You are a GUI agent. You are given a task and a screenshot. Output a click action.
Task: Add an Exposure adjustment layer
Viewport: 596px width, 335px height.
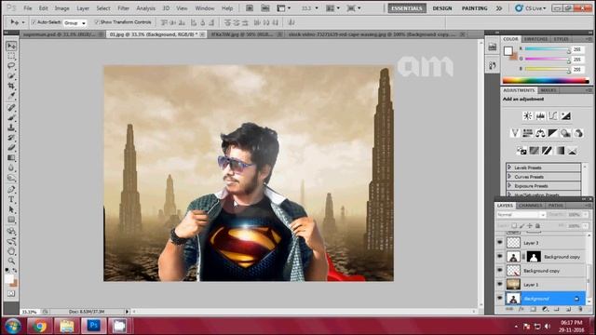tap(565, 115)
